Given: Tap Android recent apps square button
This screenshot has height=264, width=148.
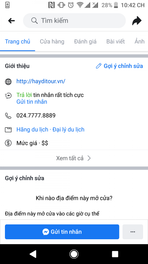Looking at the screenshot, I should (x=115, y=254).
